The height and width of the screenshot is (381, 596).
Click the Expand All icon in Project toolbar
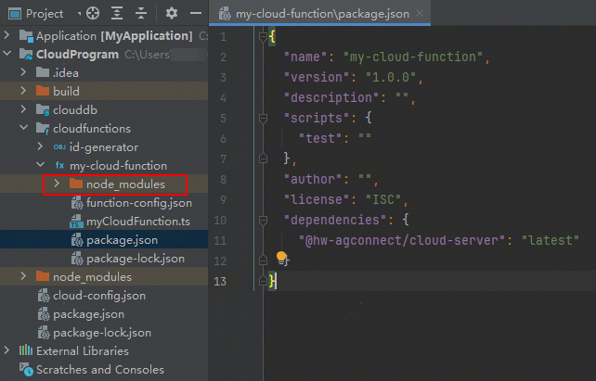pos(118,14)
